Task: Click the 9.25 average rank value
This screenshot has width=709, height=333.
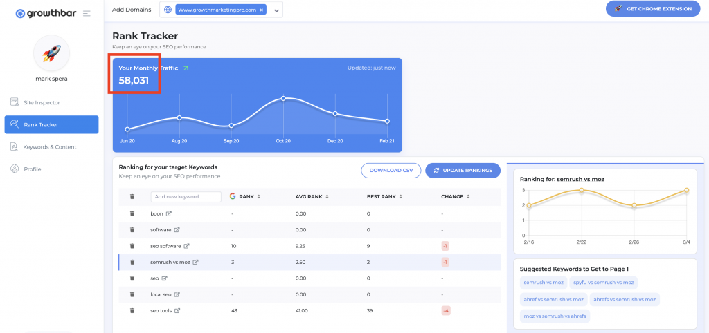Action: pyautogui.click(x=302, y=246)
